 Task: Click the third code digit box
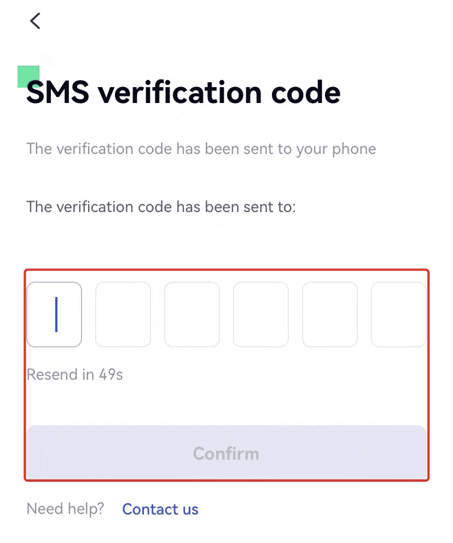[x=192, y=315]
